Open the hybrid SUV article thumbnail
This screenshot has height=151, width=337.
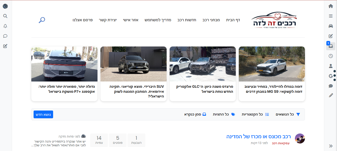tap(134, 64)
